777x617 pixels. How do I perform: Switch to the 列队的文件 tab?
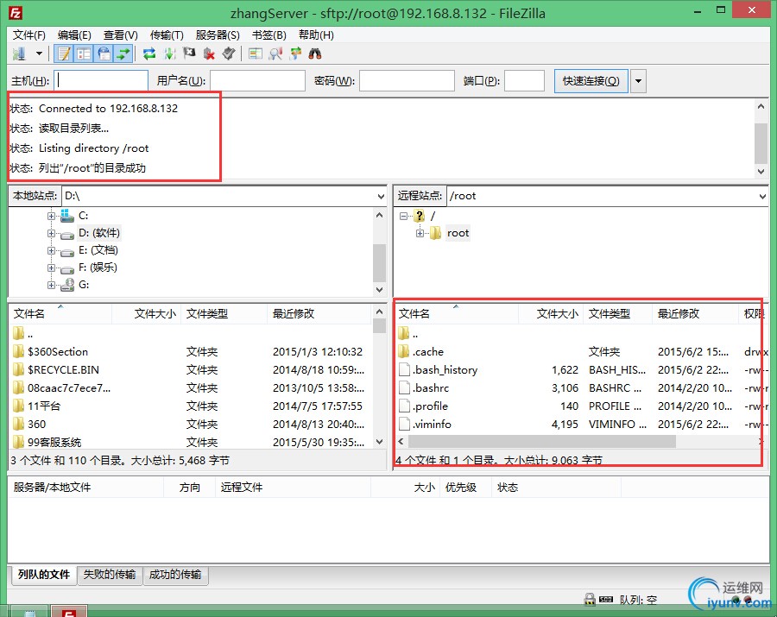[x=44, y=575]
